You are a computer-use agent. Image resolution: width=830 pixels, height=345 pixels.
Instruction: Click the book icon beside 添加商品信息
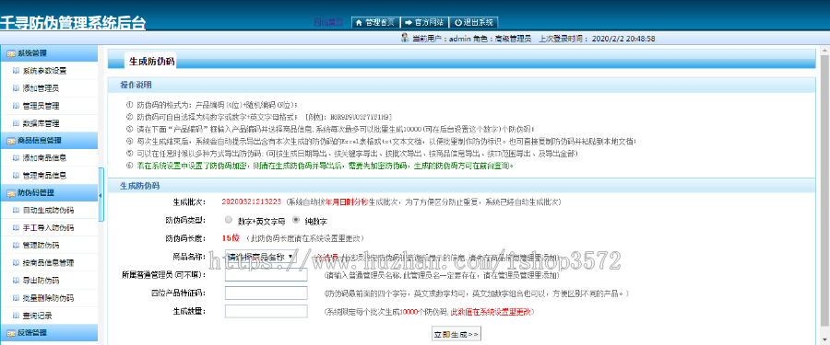(x=16, y=157)
